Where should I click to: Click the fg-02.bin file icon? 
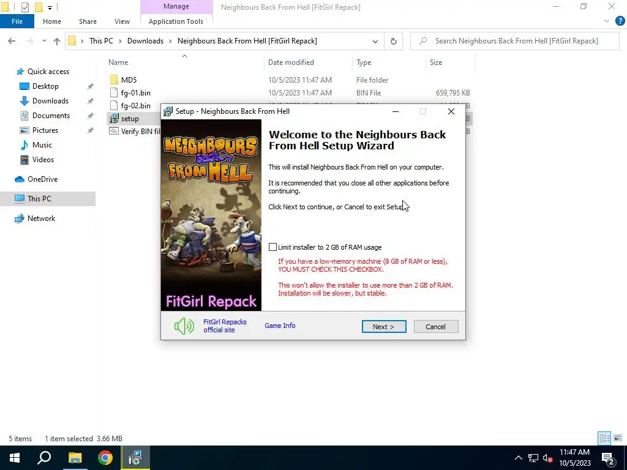point(114,105)
